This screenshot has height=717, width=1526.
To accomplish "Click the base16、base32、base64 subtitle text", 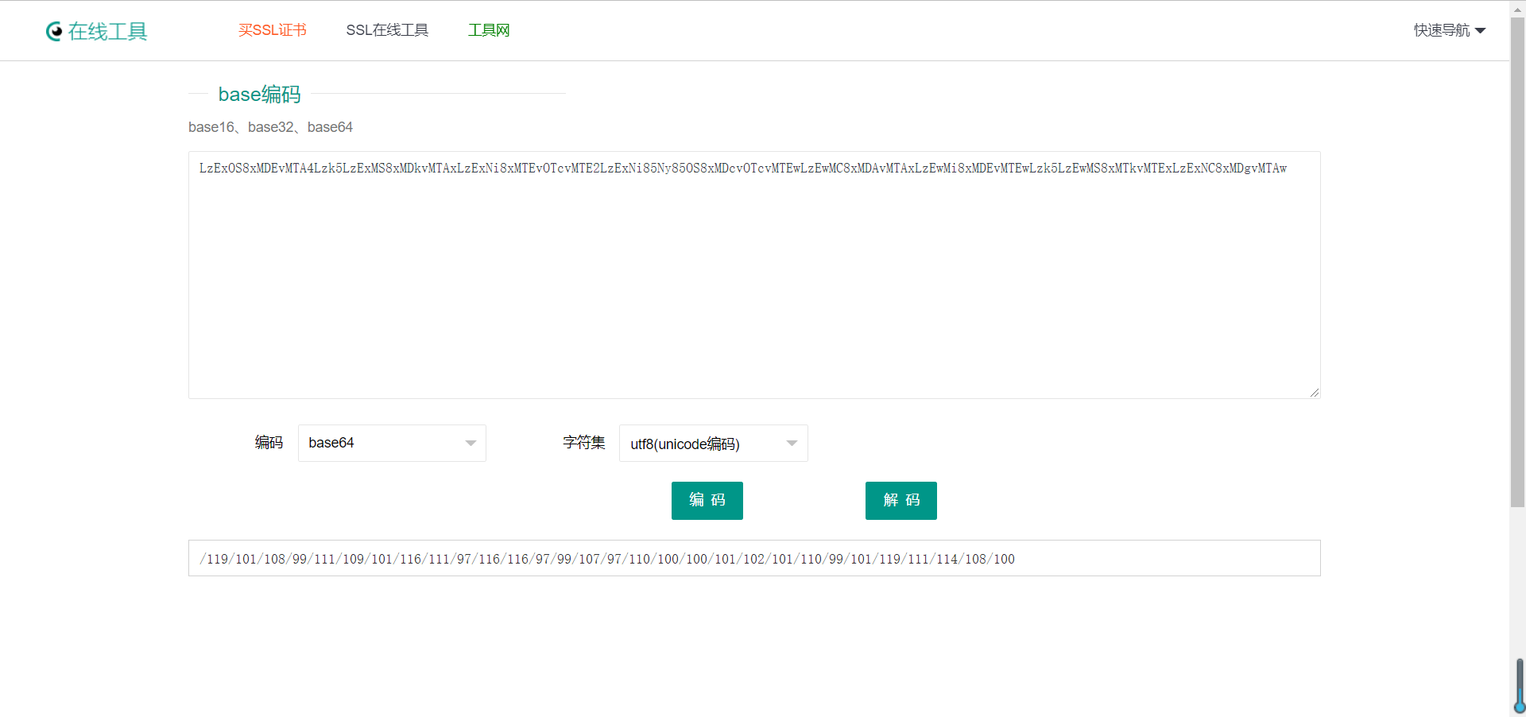I will [x=270, y=127].
